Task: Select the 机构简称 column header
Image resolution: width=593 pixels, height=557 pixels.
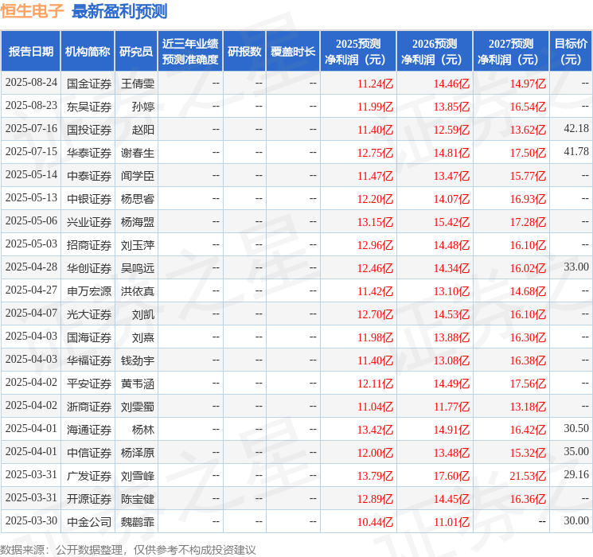Action: pyautogui.click(x=88, y=52)
